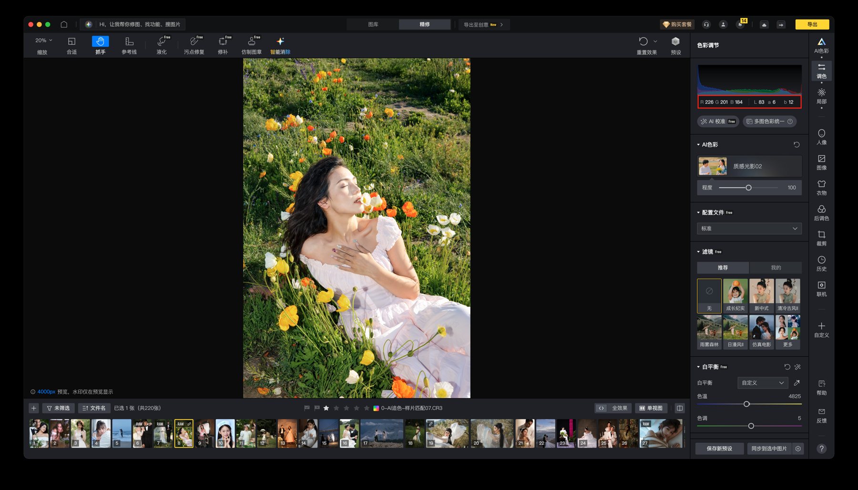Collapse the AI色彩 section

[x=699, y=145]
